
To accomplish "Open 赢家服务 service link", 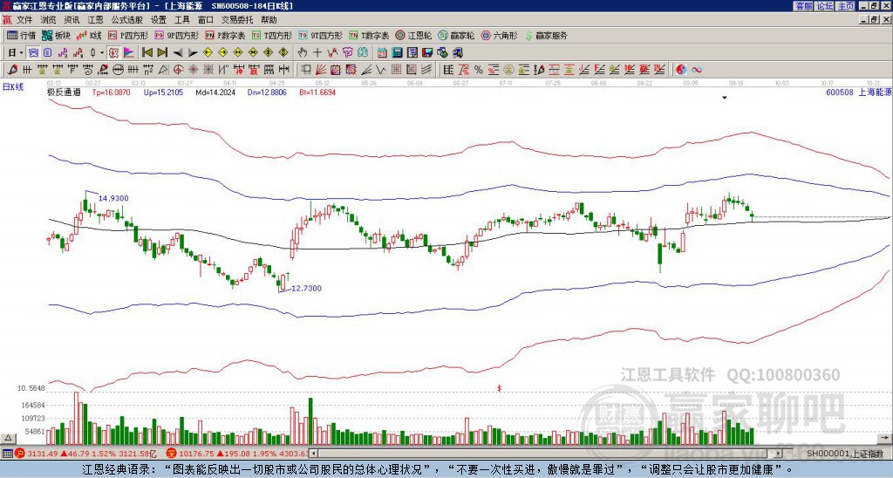I will [546, 35].
